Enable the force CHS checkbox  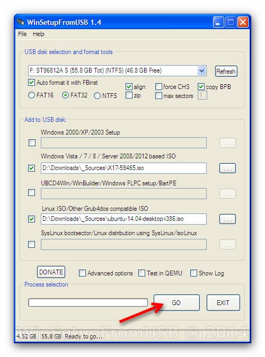[158, 86]
